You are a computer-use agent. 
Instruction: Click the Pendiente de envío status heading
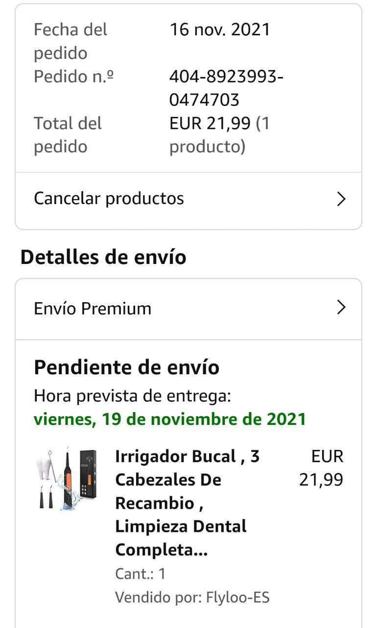pos(126,367)
